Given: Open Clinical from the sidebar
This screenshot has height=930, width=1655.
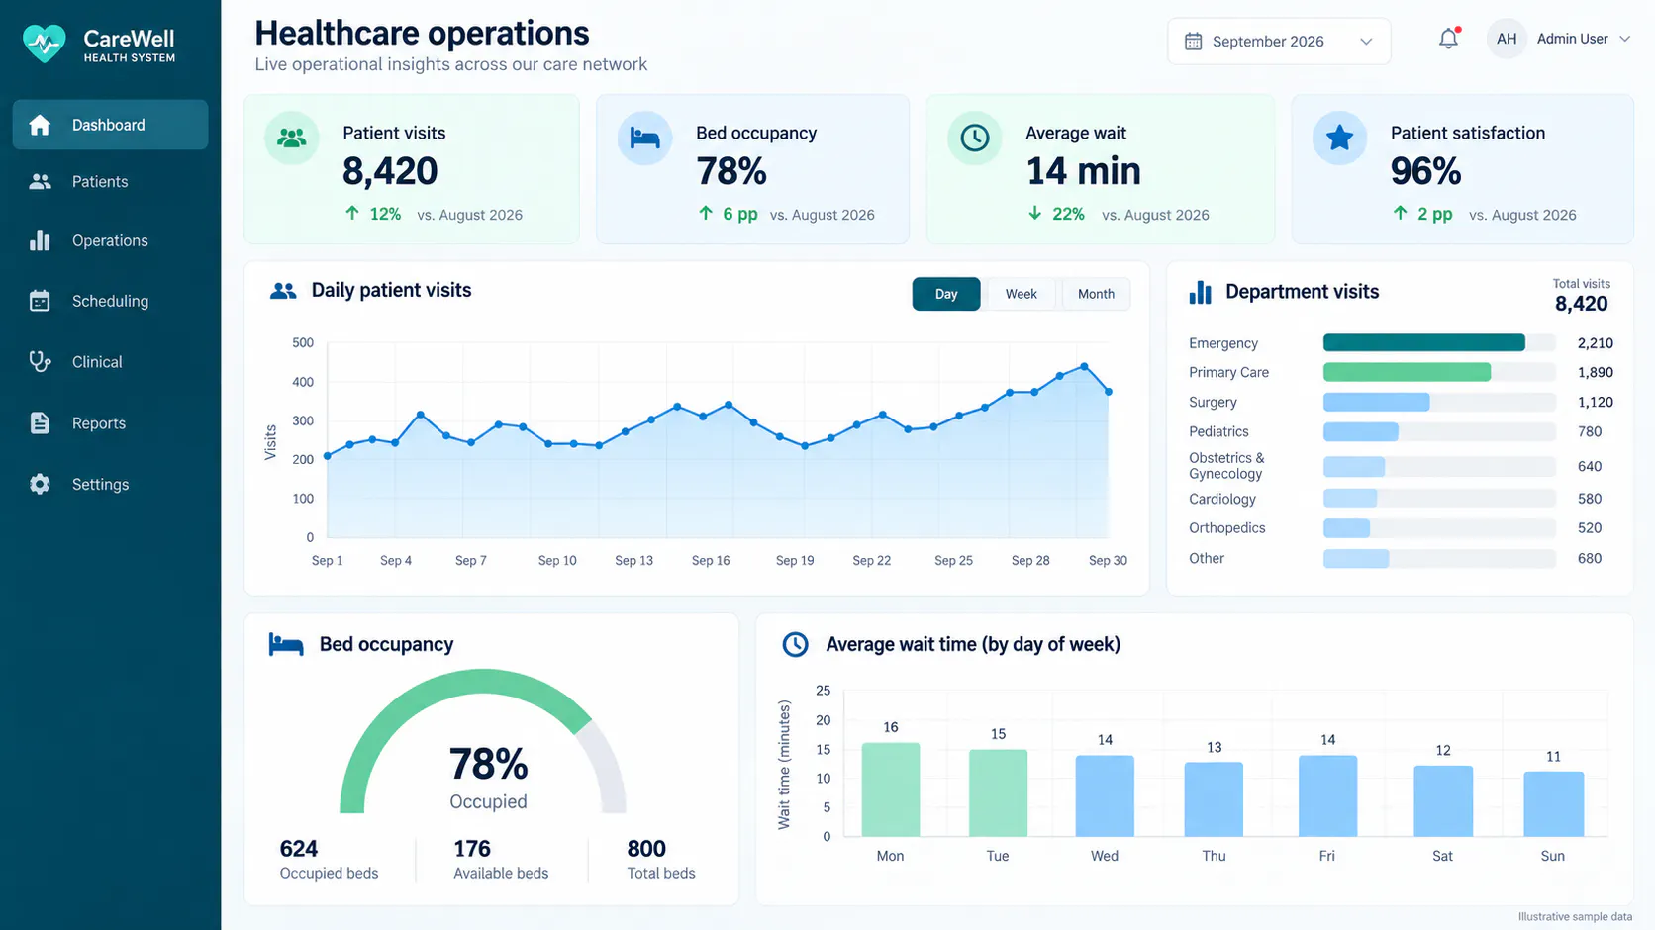Looking at the screenshot, I should (x=110, y=362).
